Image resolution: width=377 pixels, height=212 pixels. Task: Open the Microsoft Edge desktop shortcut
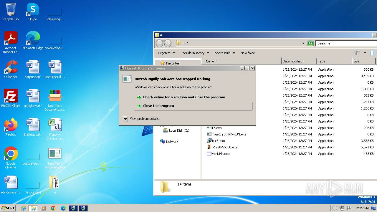pos(33,40)
